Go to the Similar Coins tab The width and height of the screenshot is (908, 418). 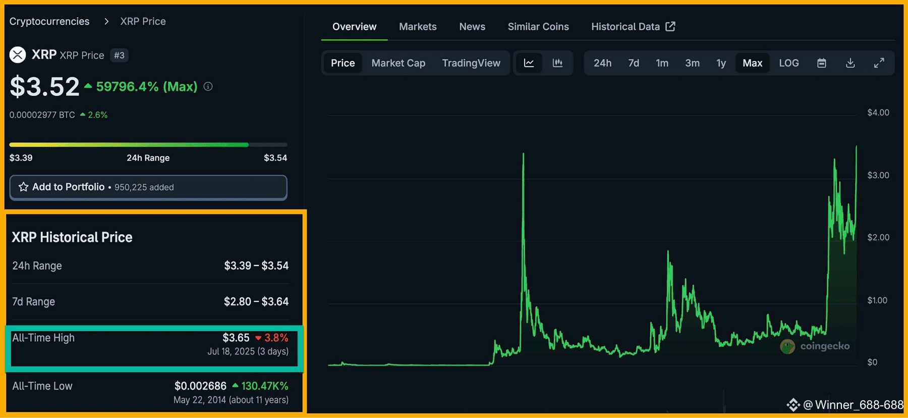pyautogui.click(x=538, y=27)
